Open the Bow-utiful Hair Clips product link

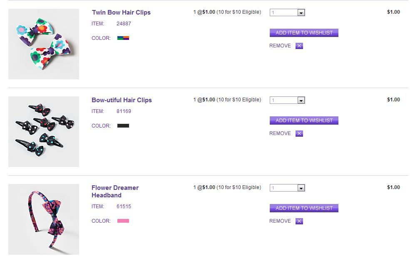point(122,100)
